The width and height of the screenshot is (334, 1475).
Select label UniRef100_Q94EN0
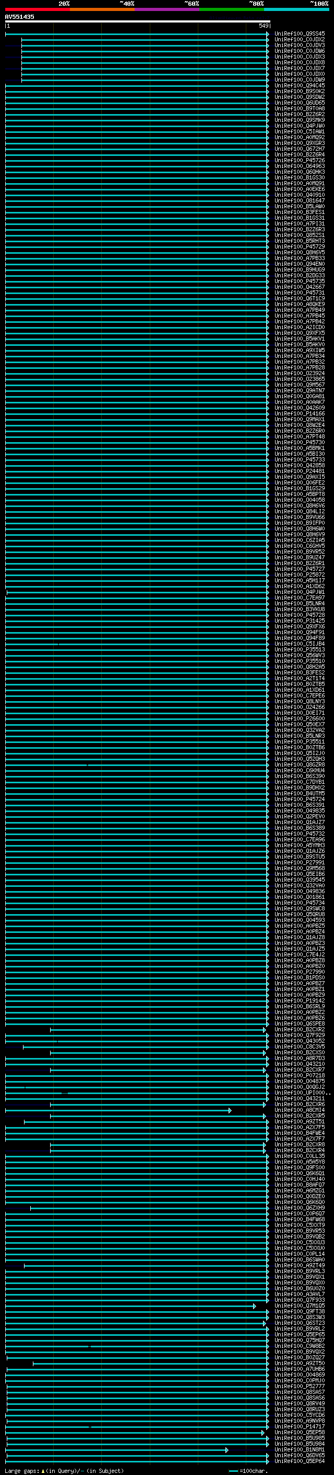(300, 264)
